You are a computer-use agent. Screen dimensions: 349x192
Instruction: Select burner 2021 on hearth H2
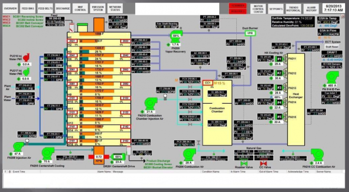[72, 41]
